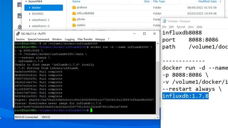Screen dimensions: 228x128
Task: Open Notepad File menu
Action: (164, 27)
